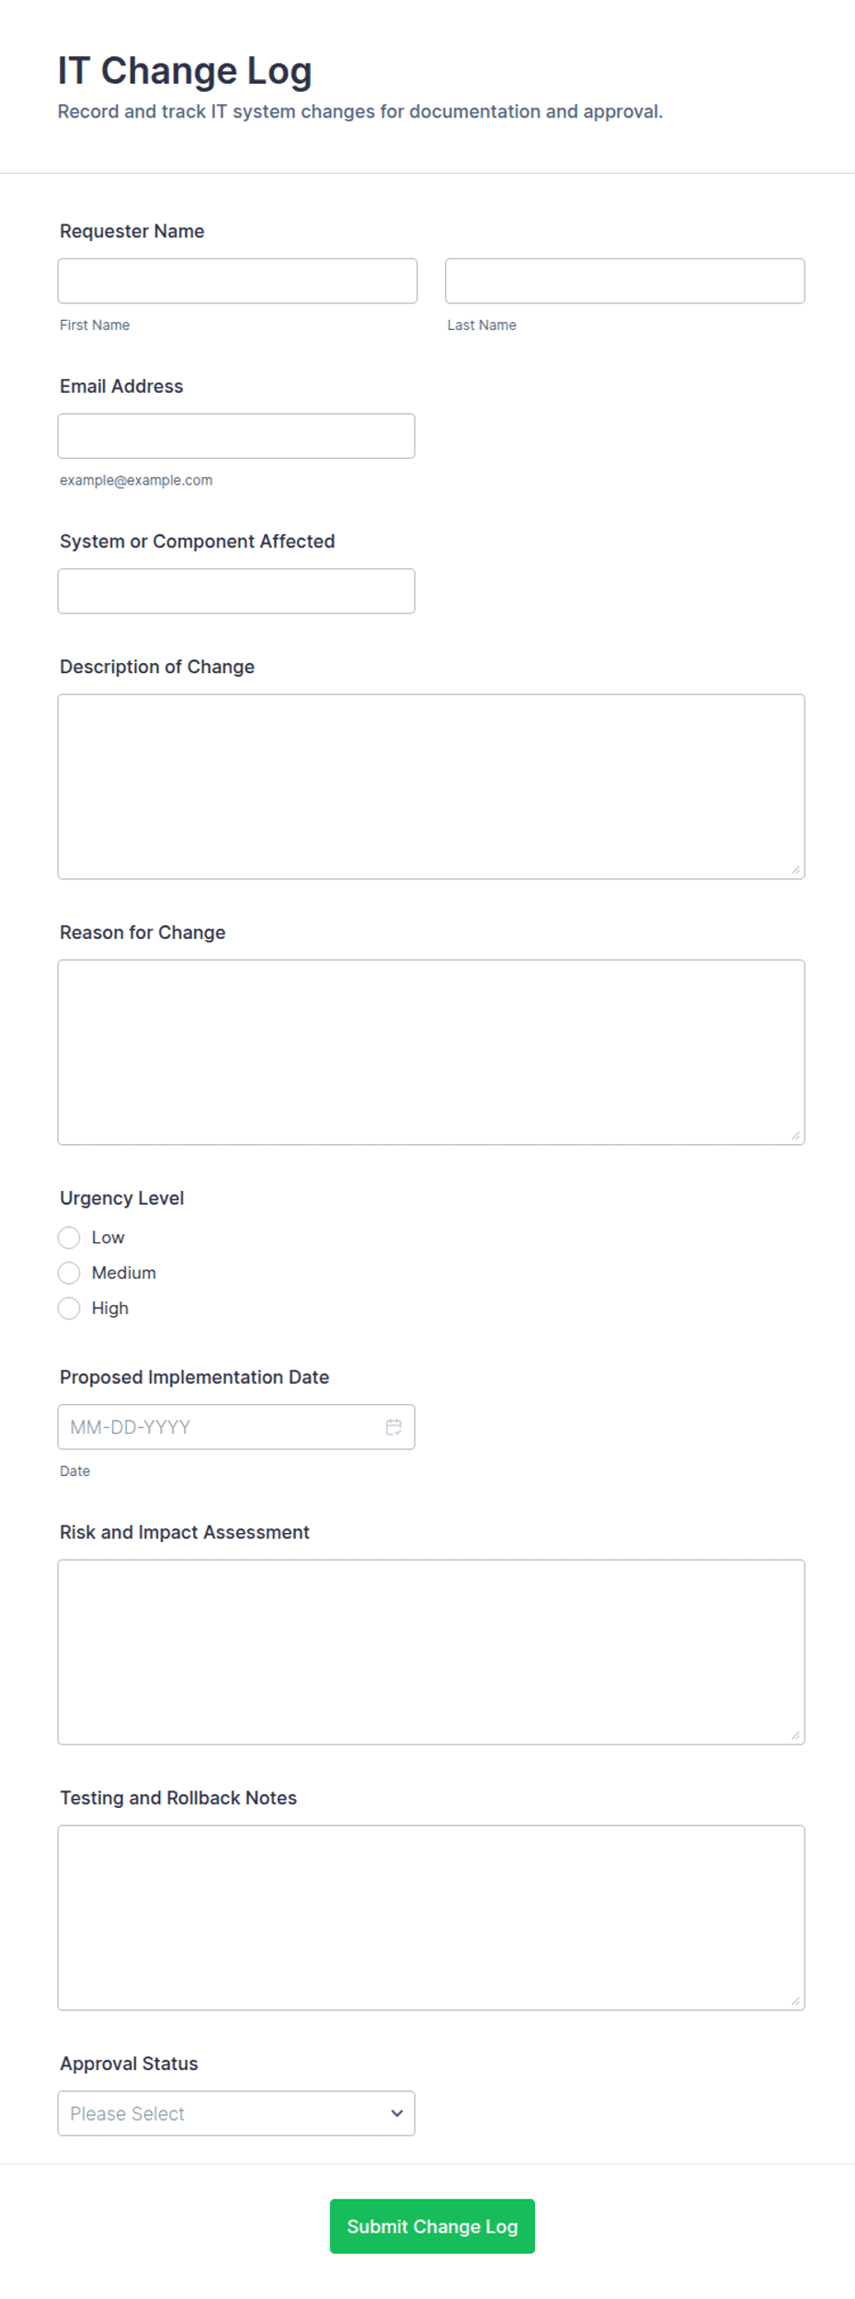Select Medium urgency level
Screen dimensions: 855x2299
(69, 1272)
